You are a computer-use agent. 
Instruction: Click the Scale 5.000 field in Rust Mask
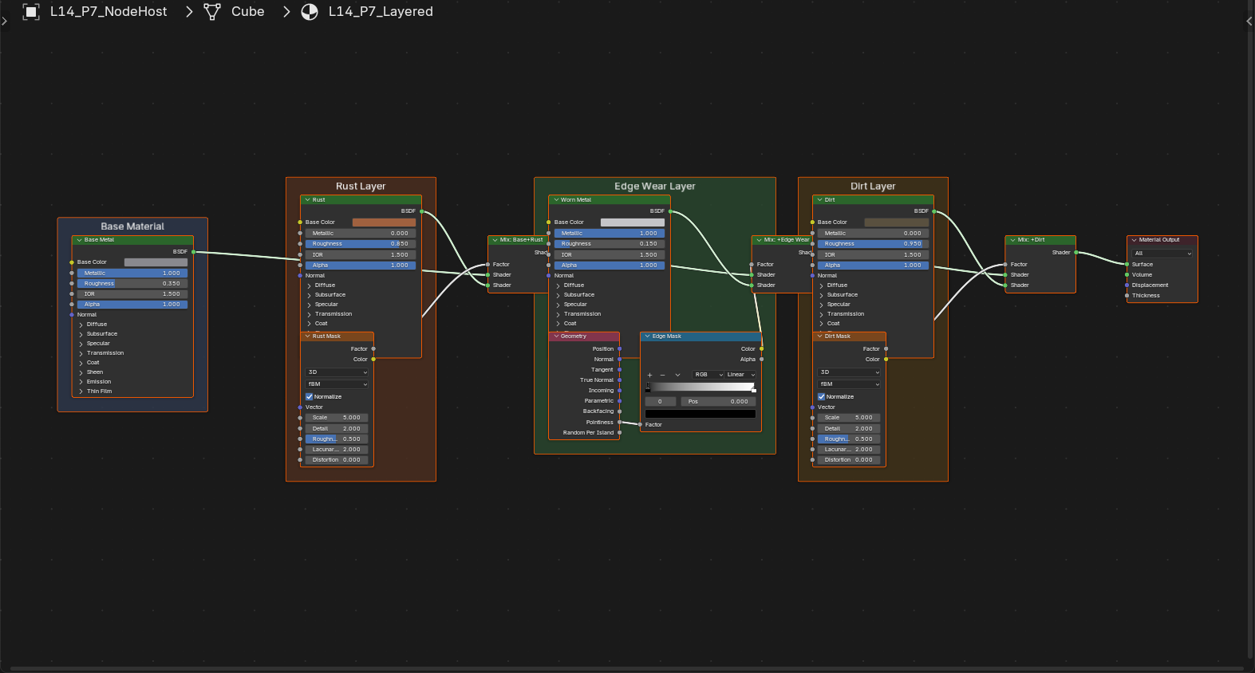coord(337,418)
